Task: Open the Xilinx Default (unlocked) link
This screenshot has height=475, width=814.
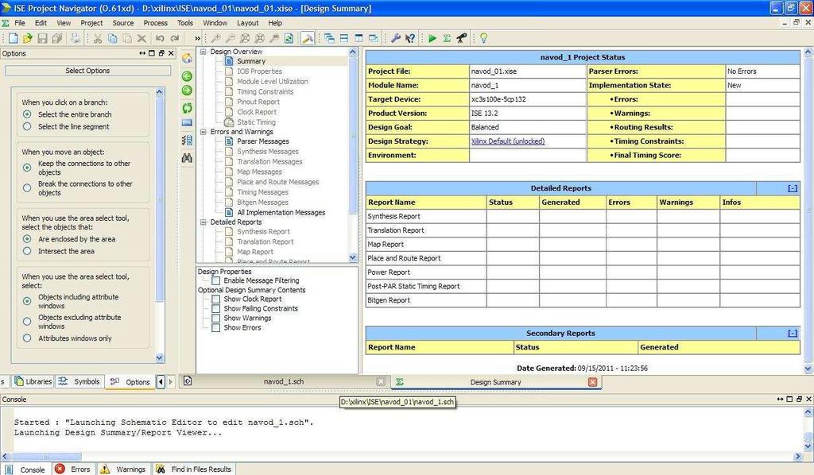Action: pyautogui.click(x=508, y=141)
